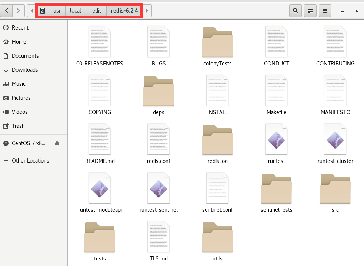Navigate to local in the path bar
This screenshot has width=364, height=266.
coord(76,11)
